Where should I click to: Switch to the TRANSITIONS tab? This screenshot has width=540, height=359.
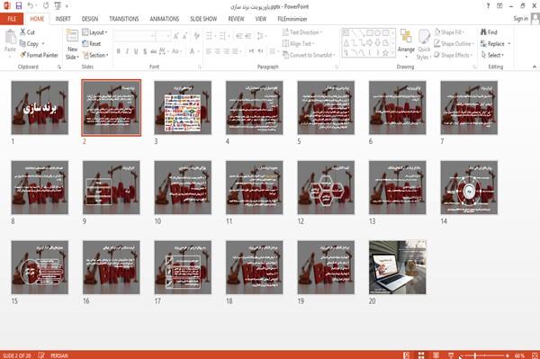point(124,19)
